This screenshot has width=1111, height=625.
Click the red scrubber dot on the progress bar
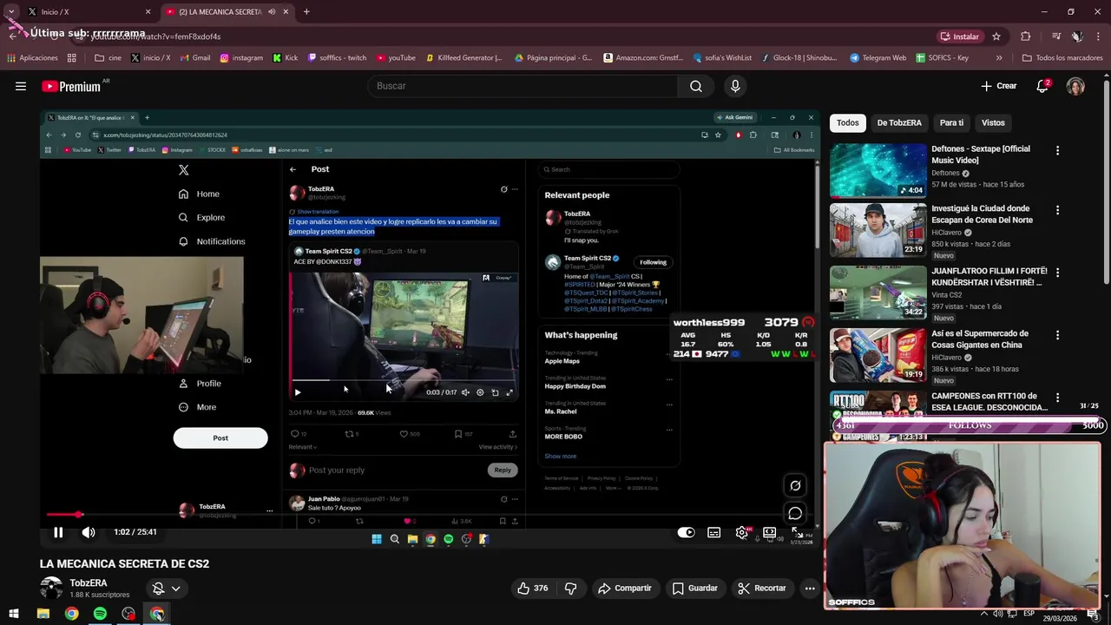pyautogui.click(x=78, y=515)
